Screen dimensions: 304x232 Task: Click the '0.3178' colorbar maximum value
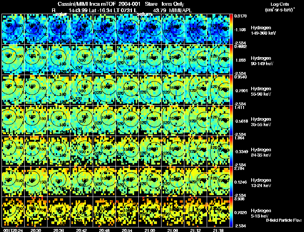click(x=241, y=16)
